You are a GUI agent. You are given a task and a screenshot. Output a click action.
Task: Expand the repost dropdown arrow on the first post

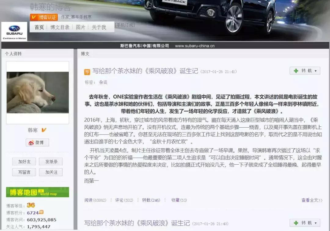pos(315,70)
